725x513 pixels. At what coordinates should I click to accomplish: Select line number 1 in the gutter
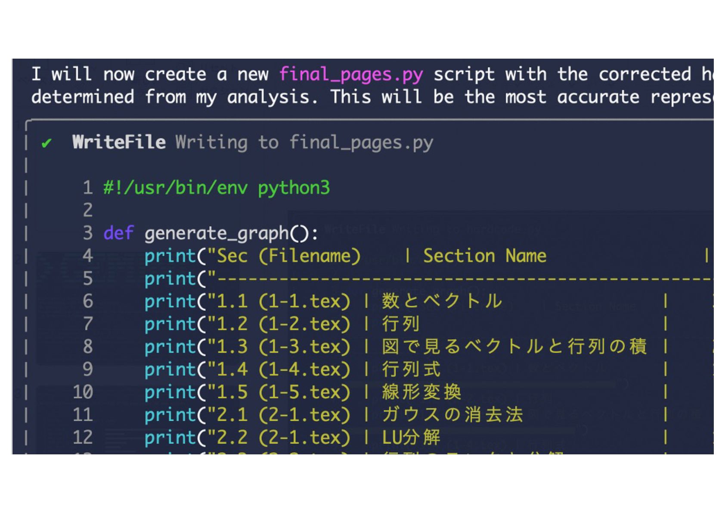88,188
